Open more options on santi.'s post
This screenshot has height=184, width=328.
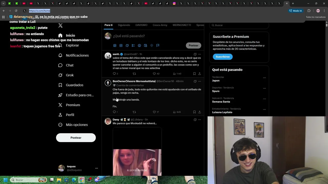[200, 54]
